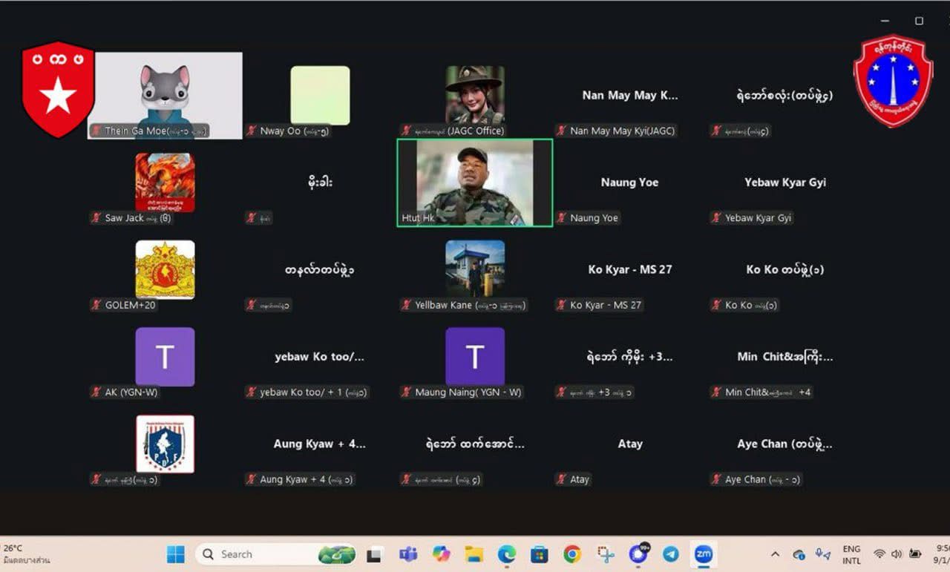Open the Microsoft Store taskbar icon
950x572 pixels.
click(539, 554)
